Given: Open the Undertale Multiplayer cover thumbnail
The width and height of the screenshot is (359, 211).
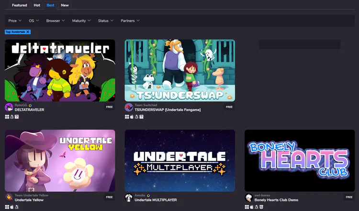Looking at the screenshot, I should click(x=179, y=160).
